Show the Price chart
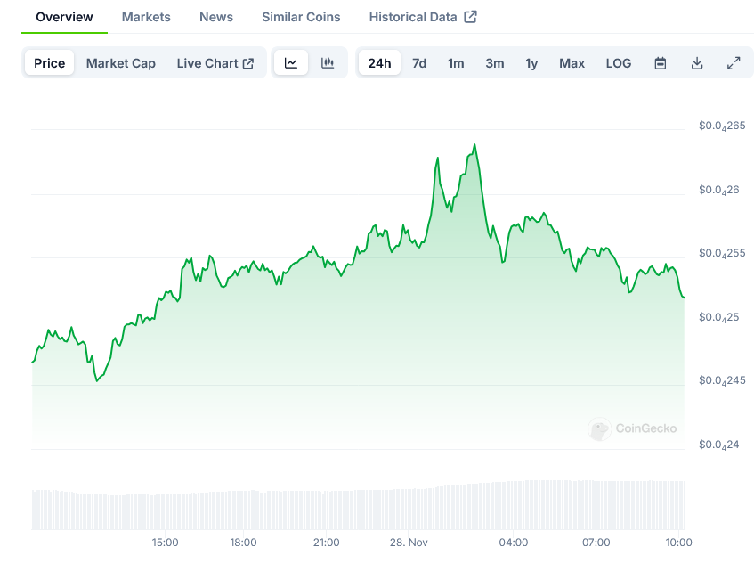The height and width of the screenshot is (563, 754). click(x=50, y=63)
